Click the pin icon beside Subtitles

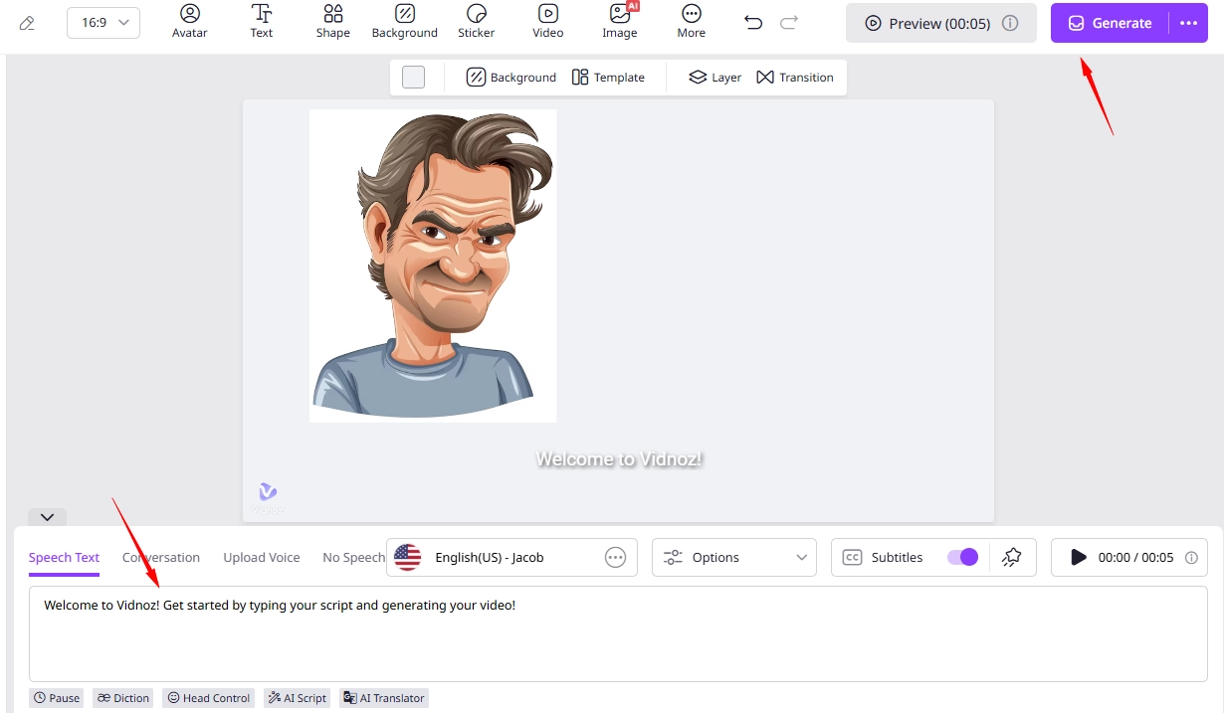point(1011,557)
